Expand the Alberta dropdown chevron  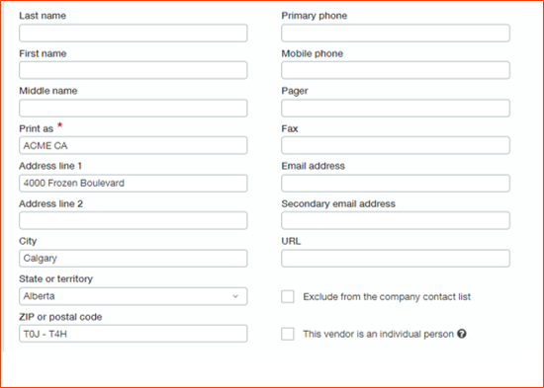(235, 296)
